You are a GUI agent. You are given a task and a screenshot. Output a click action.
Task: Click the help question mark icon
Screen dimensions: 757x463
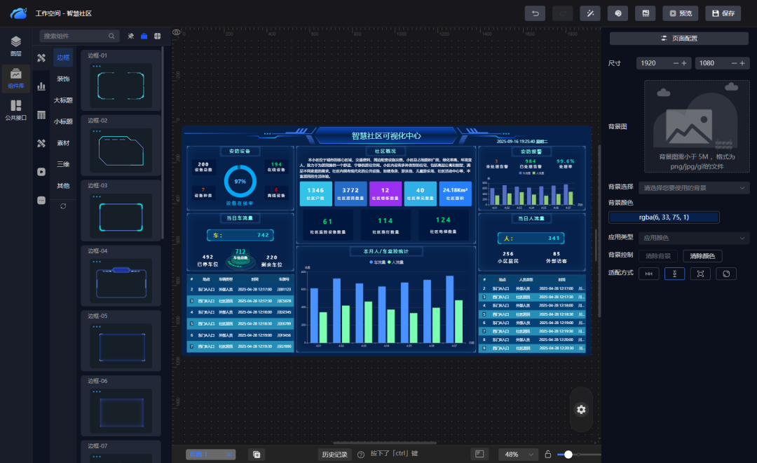[x=361, y=455]
